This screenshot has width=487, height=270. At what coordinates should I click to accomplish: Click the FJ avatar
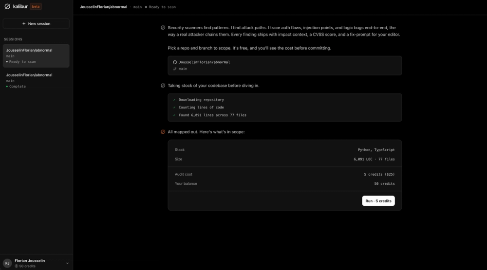[7, 263]
